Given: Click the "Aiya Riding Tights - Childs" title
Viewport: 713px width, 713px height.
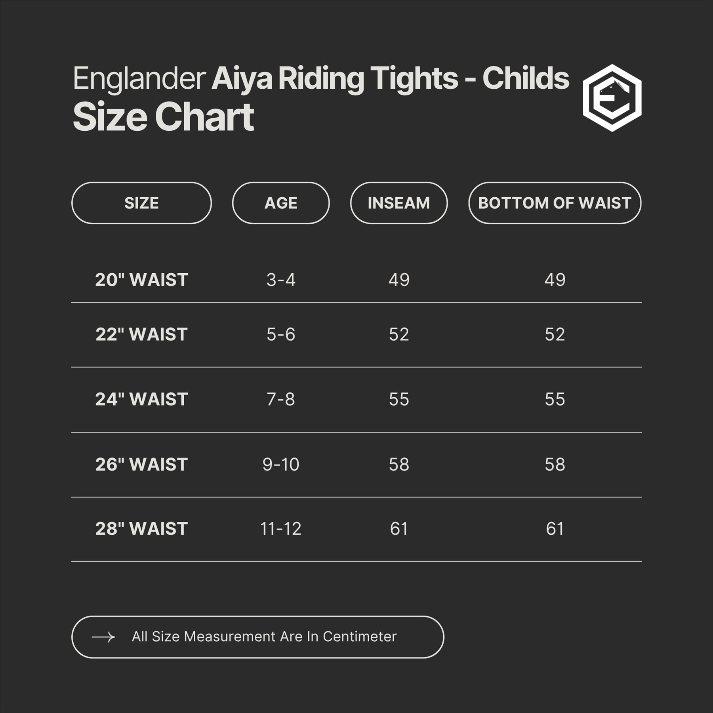Looking at the screenshot, I should [x=390, y=78].
